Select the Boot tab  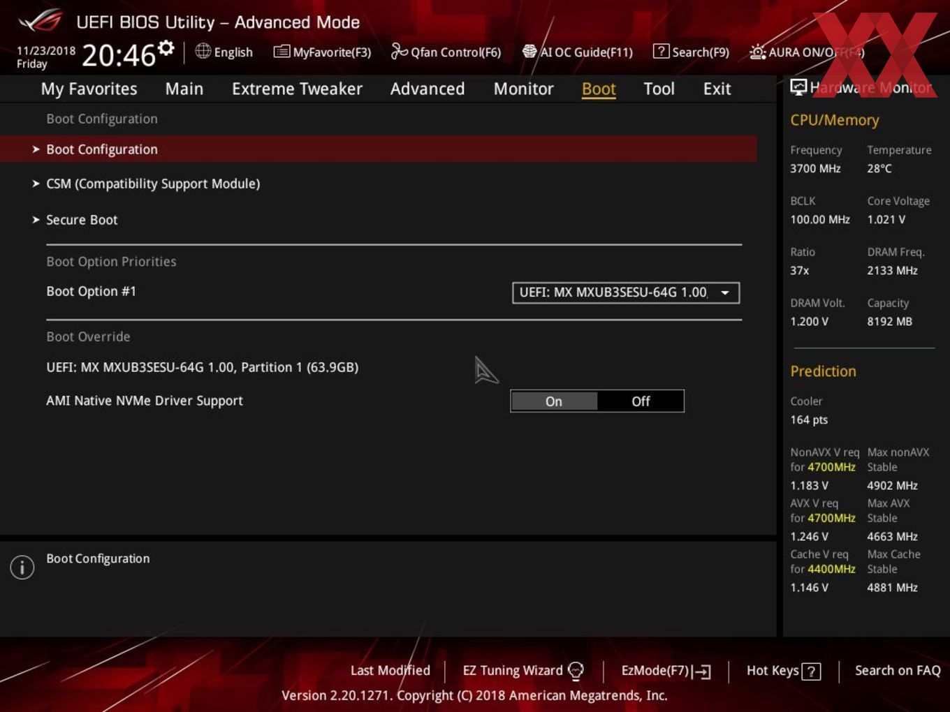pyautogui.click(x=599, y=89)
